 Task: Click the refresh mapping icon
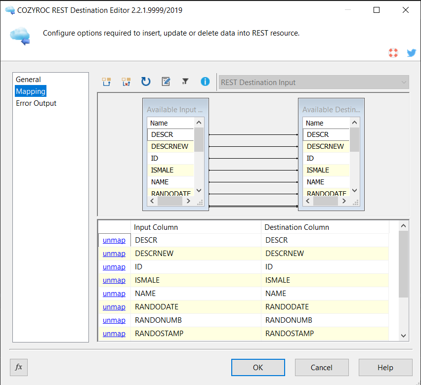pyautogui.click(x=146, y=82)
